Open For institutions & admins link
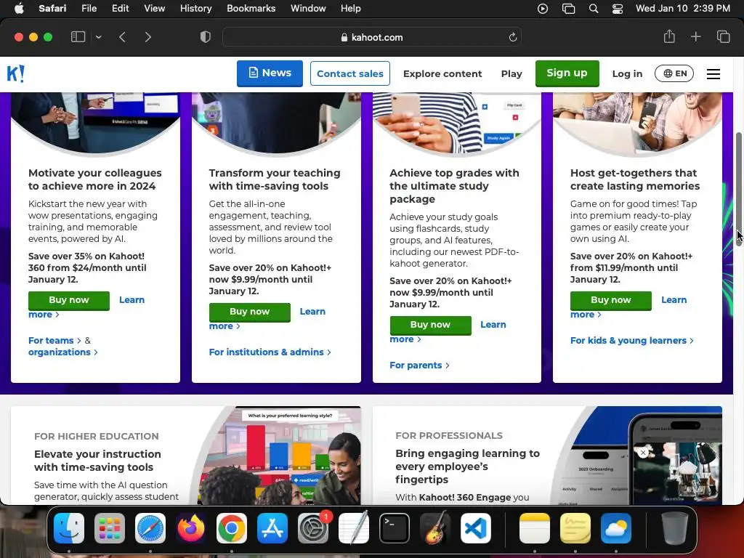Screen dimensions: 744x558 tap(270, 352)
